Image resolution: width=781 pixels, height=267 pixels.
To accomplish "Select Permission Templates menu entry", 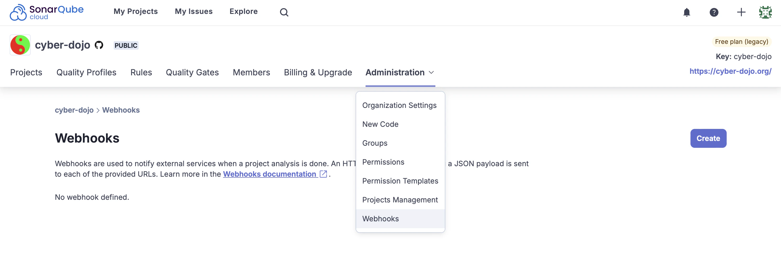I will [x=400, y=181].
